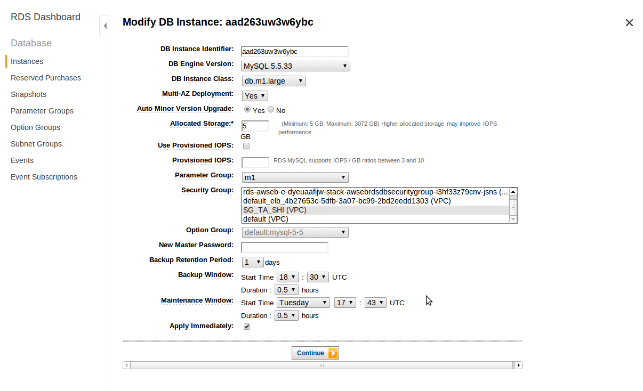Open Reserved Purchases in sidebar
The height and width of the screenshot is (391, 643).
(46, 78)
